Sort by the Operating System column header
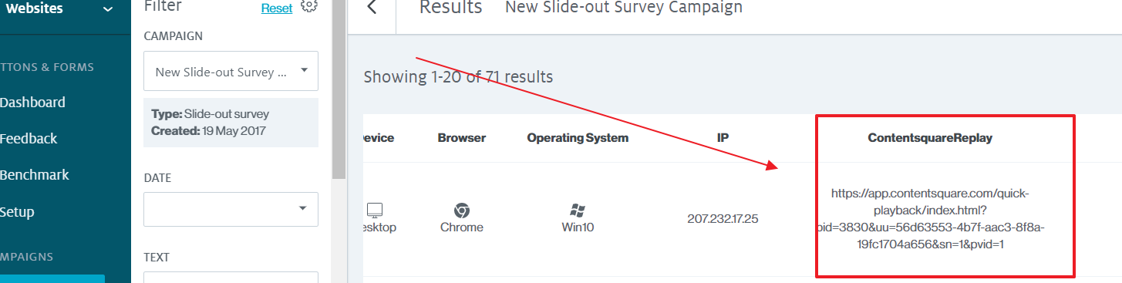Viewport: 1122px width, 283px height. pos(578,138)
